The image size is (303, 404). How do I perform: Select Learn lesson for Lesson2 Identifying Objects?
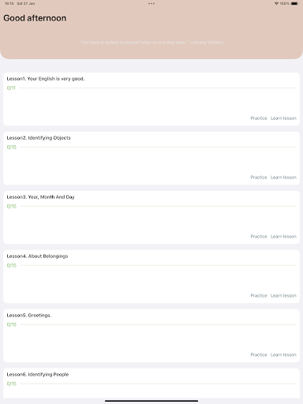[283, 178]
